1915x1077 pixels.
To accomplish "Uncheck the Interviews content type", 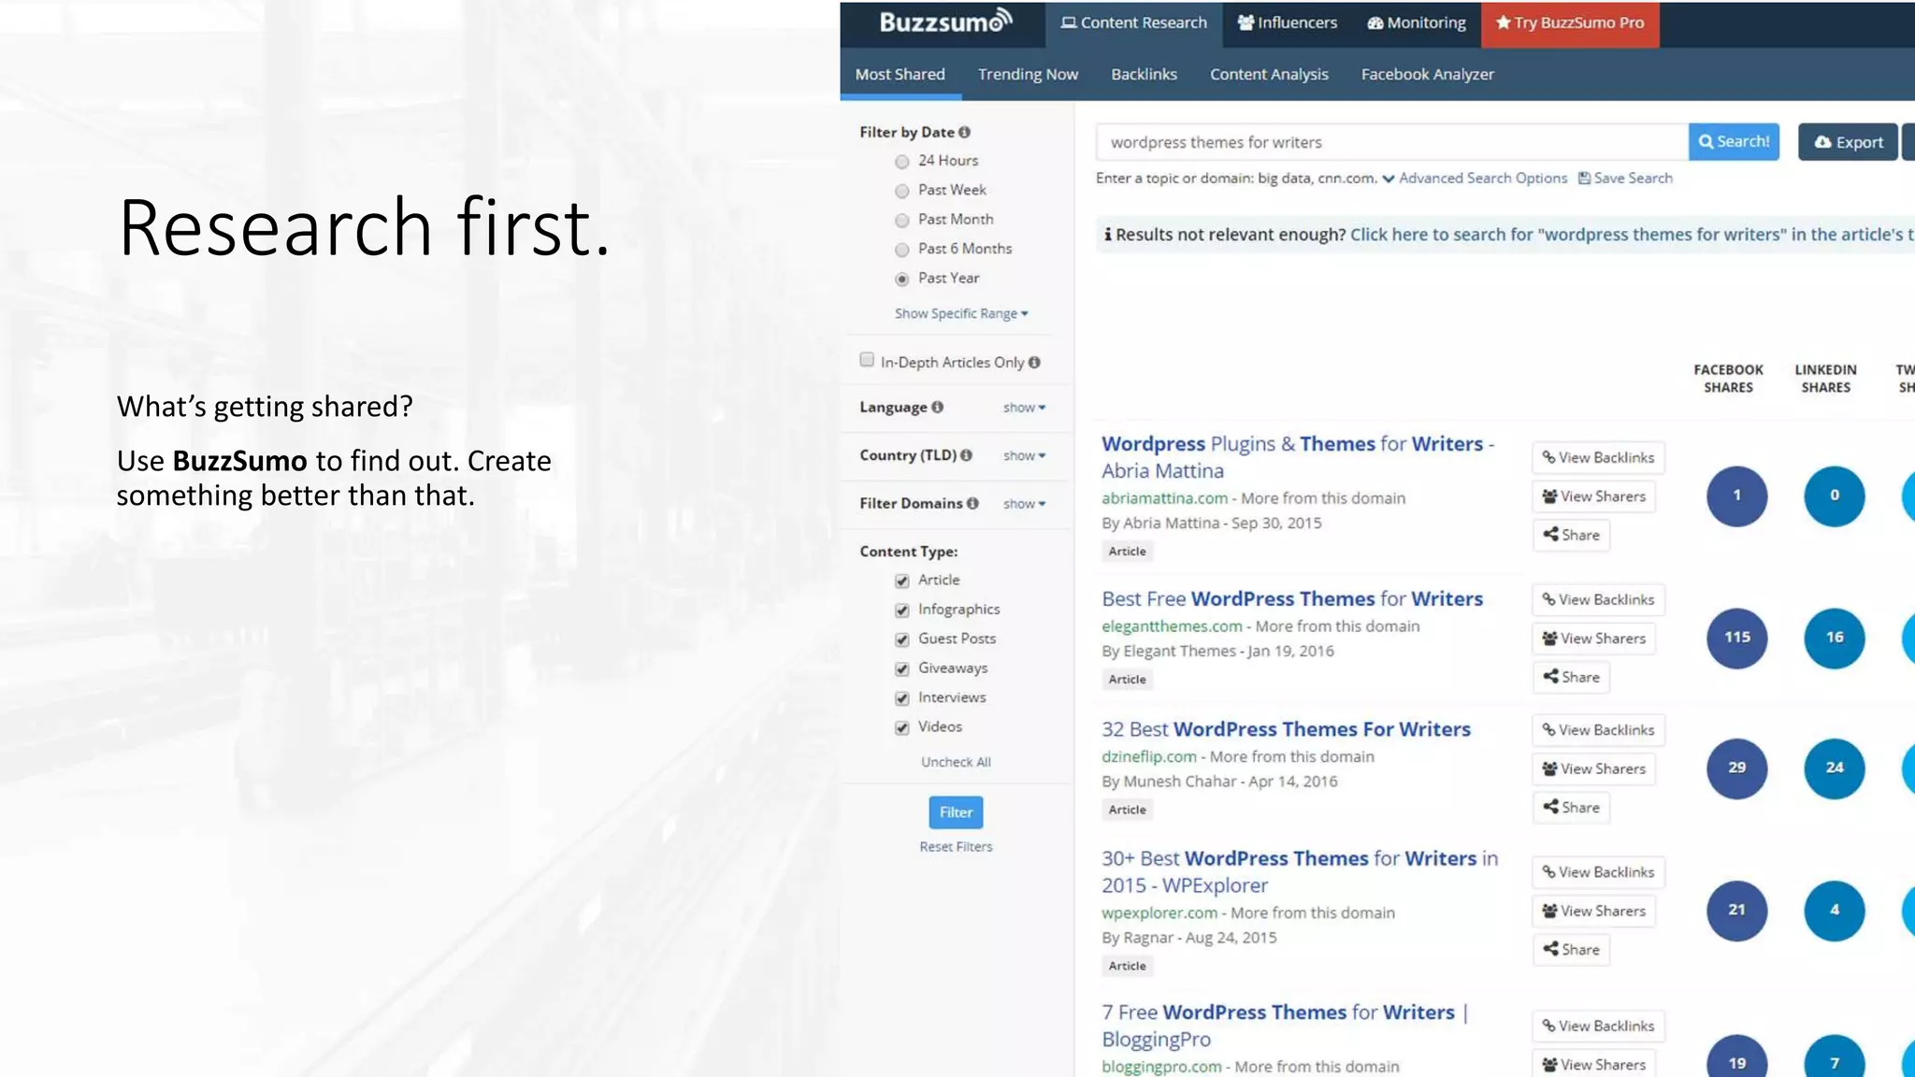I will [902, 698].
